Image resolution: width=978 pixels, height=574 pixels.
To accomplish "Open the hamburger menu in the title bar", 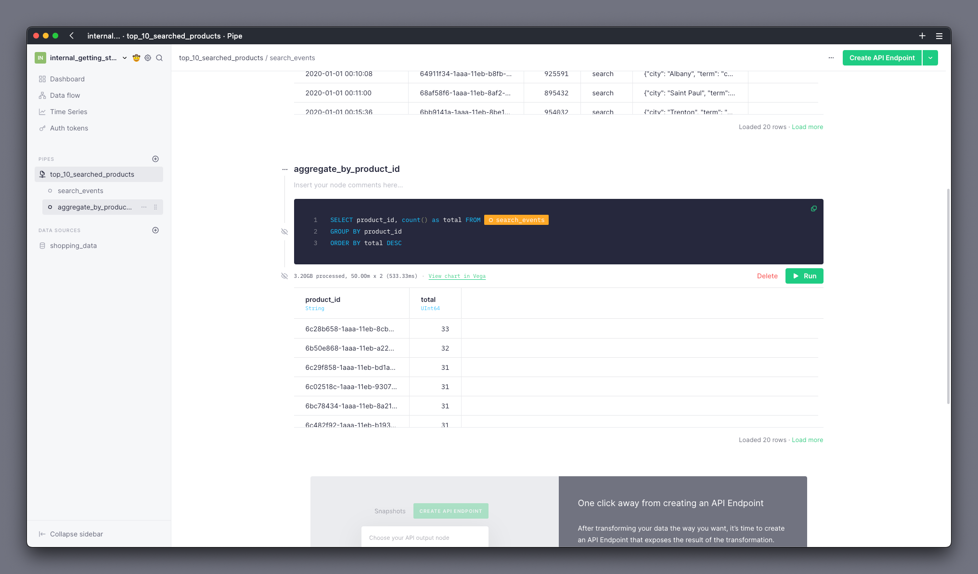I will tap(939, 36).
